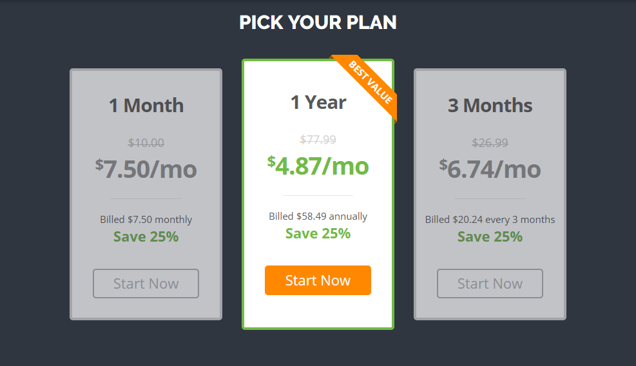
Task: Click 'Billed $7.50 monthly' text
Action: pyautogui.click(x=146, y=220)
